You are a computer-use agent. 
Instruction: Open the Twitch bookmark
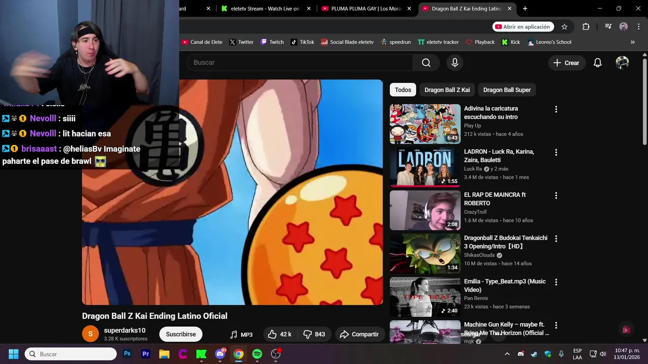[272, 42]
